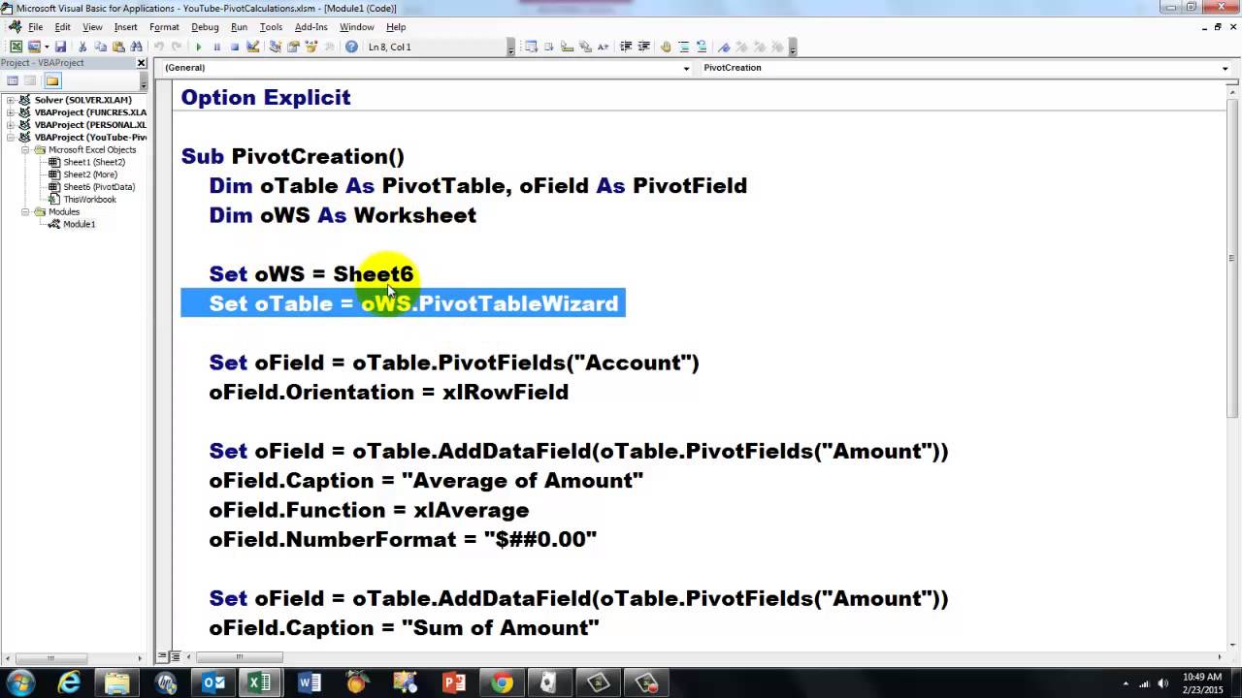Image resolution: width=1242 pixels, height=698 pixels.
Task: Click View Code icon in Project panel
Action: 13,80
